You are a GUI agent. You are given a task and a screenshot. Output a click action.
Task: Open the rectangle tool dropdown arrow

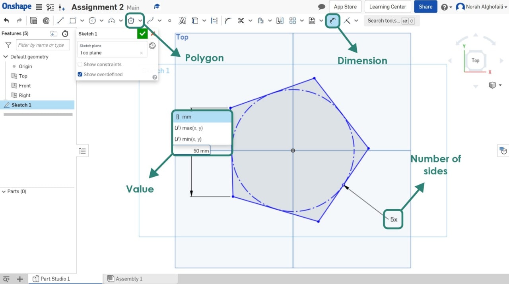[x=82, y=21]
